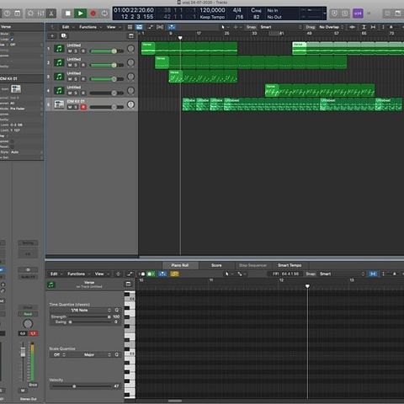
Task: Open the Editors via scissors toolbar icon
Action: pyautogui.click(x=51, y=13)
